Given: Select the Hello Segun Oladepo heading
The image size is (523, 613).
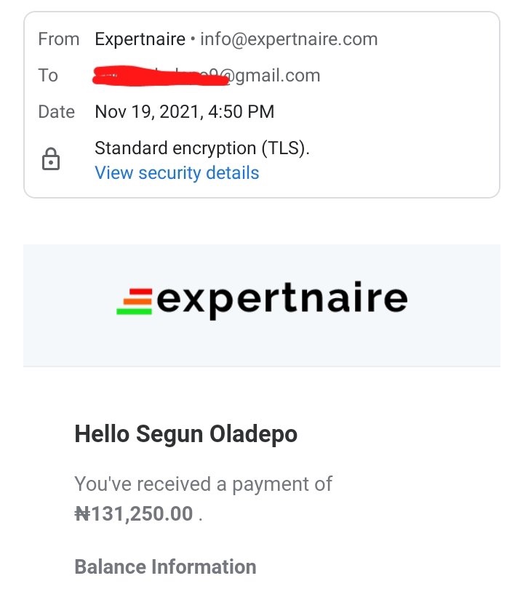Looking at the screenshot, I should [185, 435].
